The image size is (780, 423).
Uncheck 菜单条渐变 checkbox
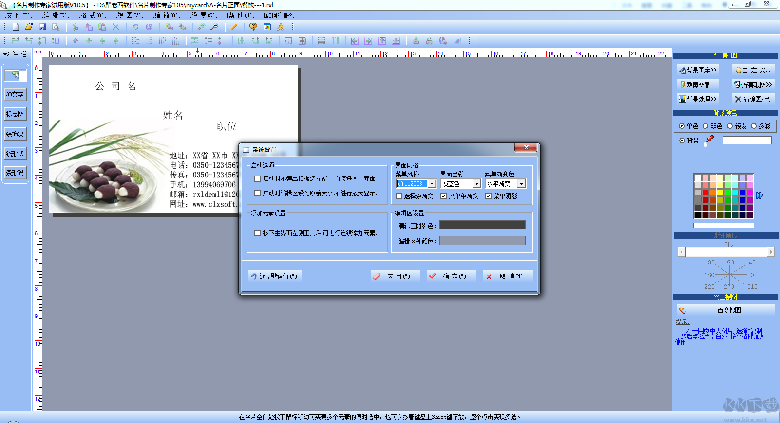(444, 196)
